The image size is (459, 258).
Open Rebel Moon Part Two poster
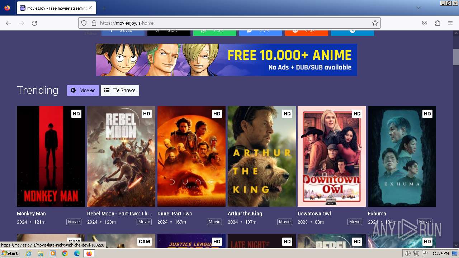(x=121, y=156)
